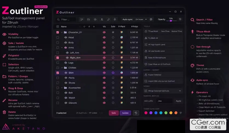Add custom accent color with plus icon
This screenshot has height=133, width=229.
click(181, 113)
